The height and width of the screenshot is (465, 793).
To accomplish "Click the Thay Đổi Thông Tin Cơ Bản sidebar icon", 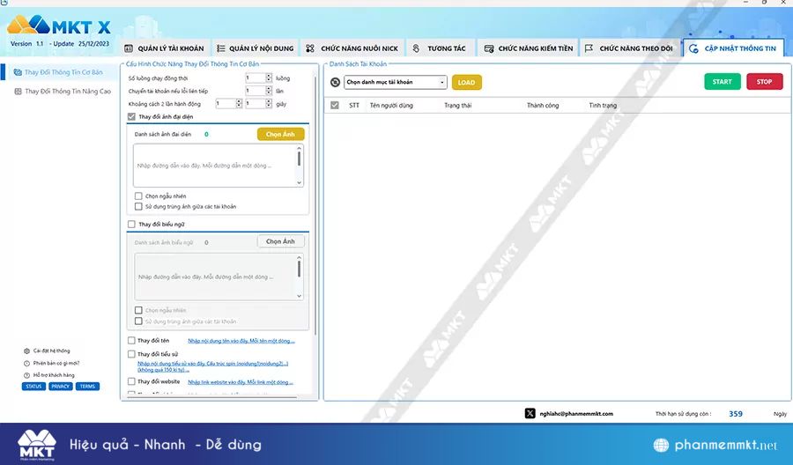I will [18, 72].
